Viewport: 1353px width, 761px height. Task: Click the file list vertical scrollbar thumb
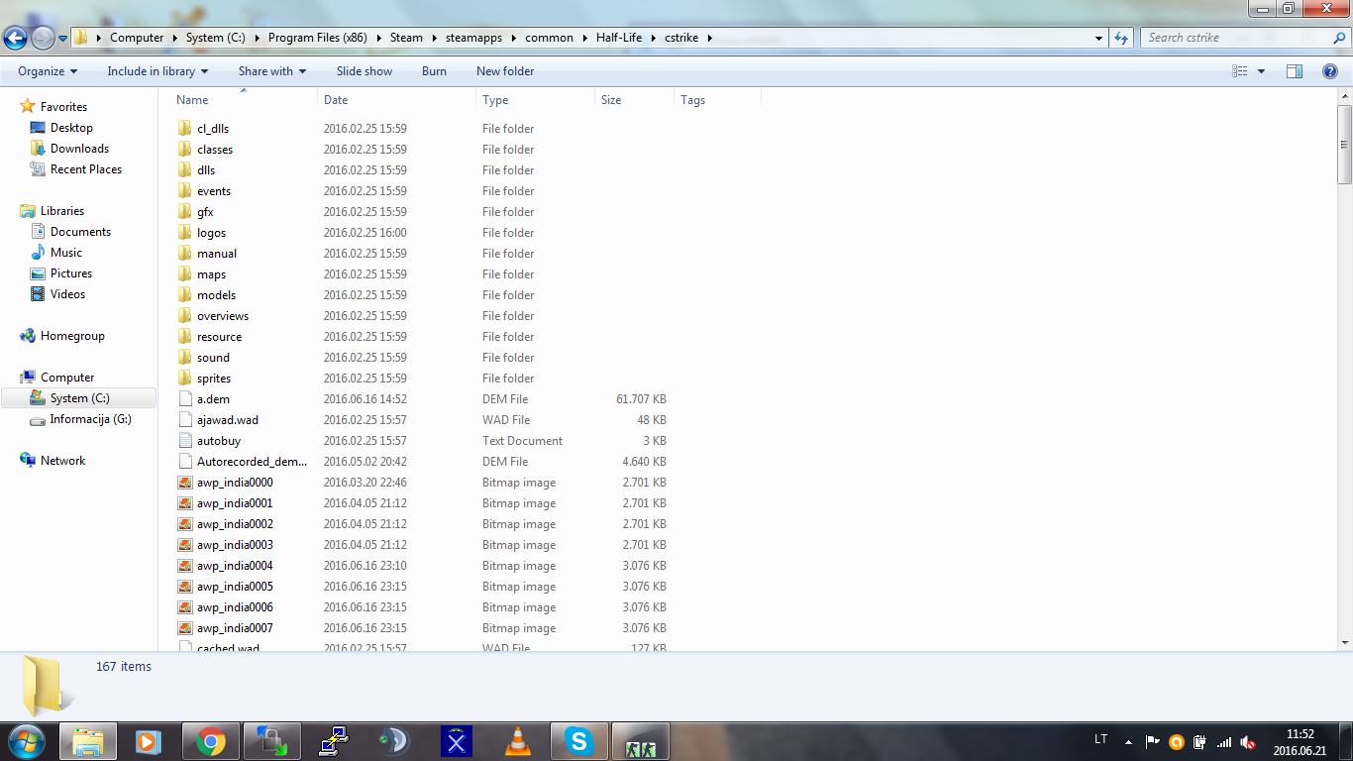[1344, 143]
